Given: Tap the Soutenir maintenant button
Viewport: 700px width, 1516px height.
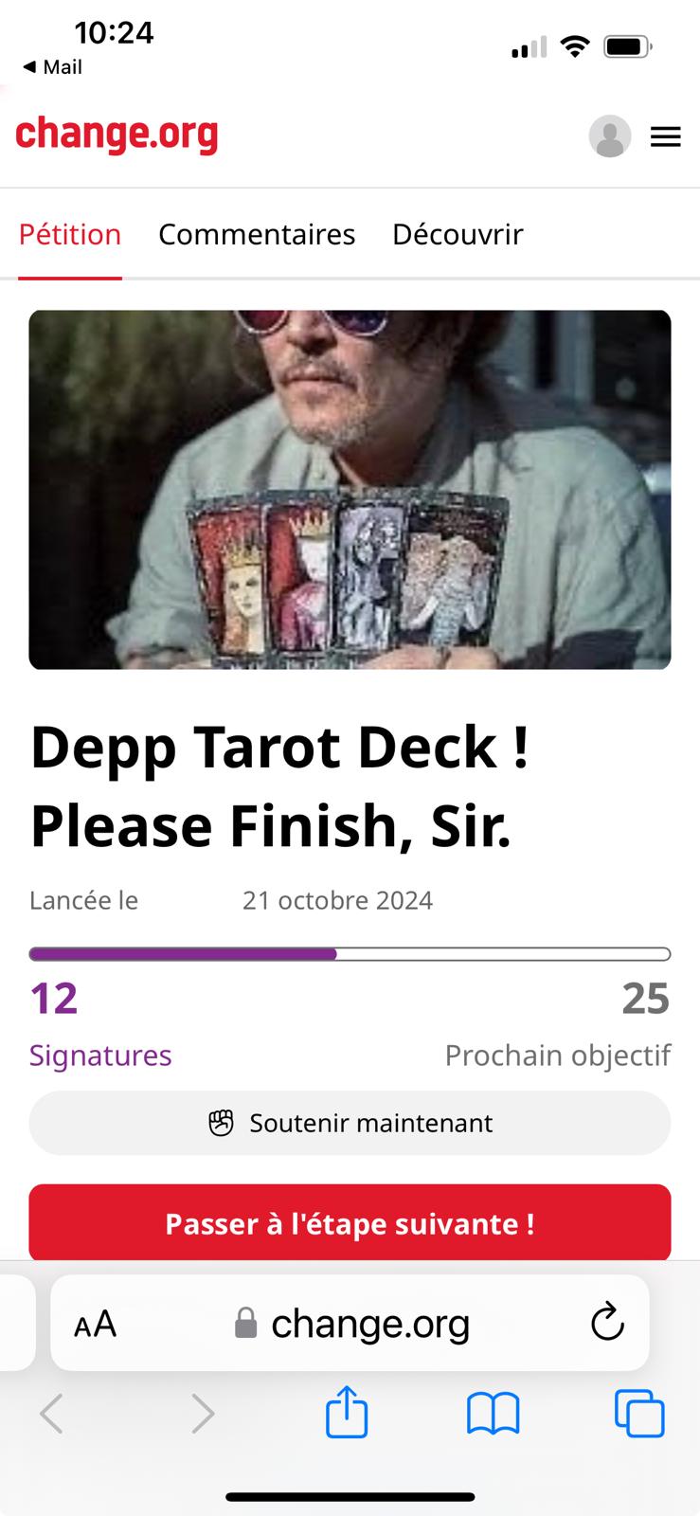Looking at the screenshot, I should (350, 1123).
